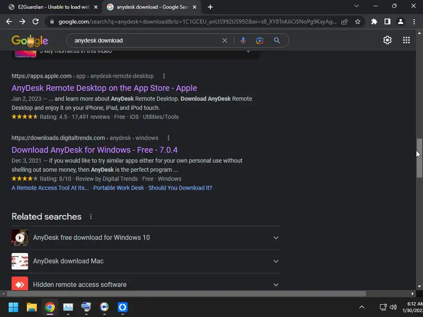This screenshot has width=423, height=317.
Task: Click the downloads.digitaltrends.com URL breadcrumb
Action: (x=85, y=138)
